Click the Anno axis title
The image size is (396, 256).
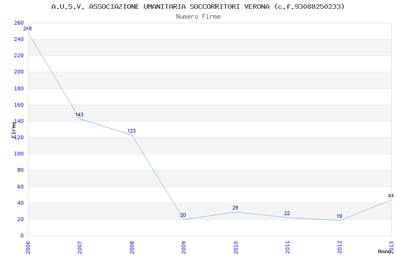[384, 251]
